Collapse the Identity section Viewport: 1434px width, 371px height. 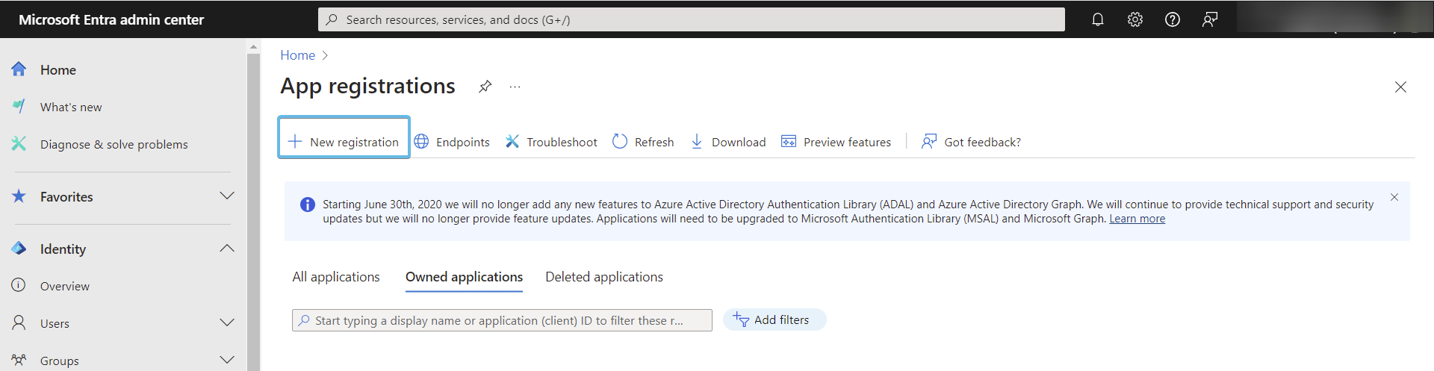coord(227,249)
